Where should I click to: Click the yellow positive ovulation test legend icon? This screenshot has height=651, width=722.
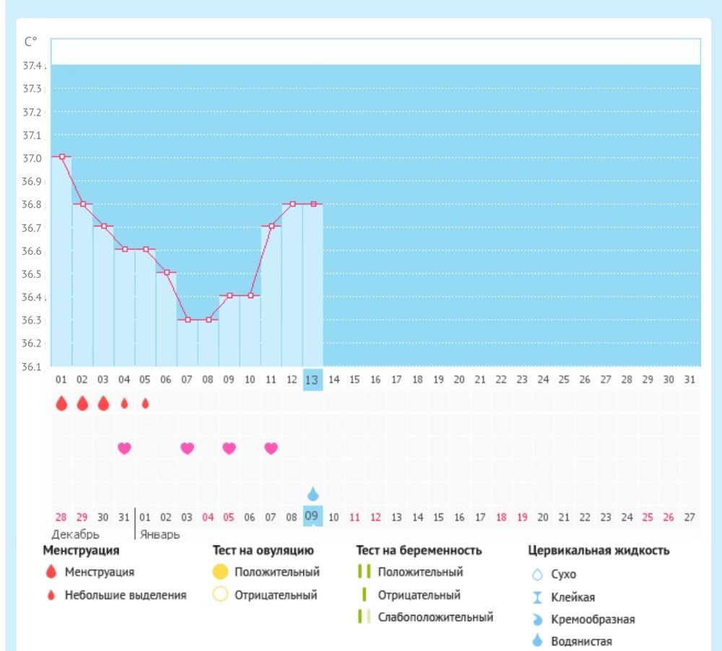point(221,572)
